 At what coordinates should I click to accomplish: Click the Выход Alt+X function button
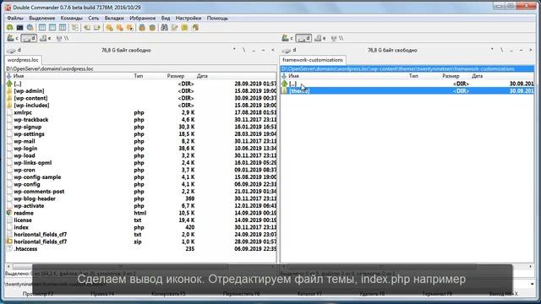click(503, 294)
